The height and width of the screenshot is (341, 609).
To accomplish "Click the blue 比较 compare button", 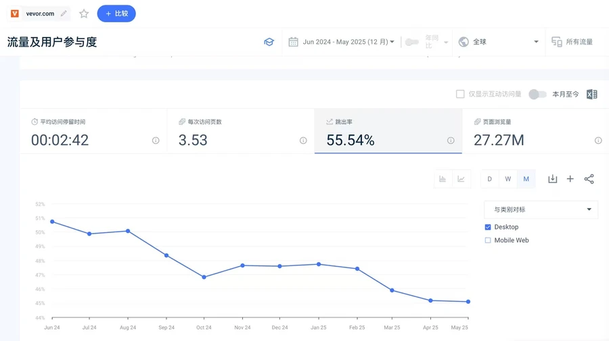I will 116,14.
